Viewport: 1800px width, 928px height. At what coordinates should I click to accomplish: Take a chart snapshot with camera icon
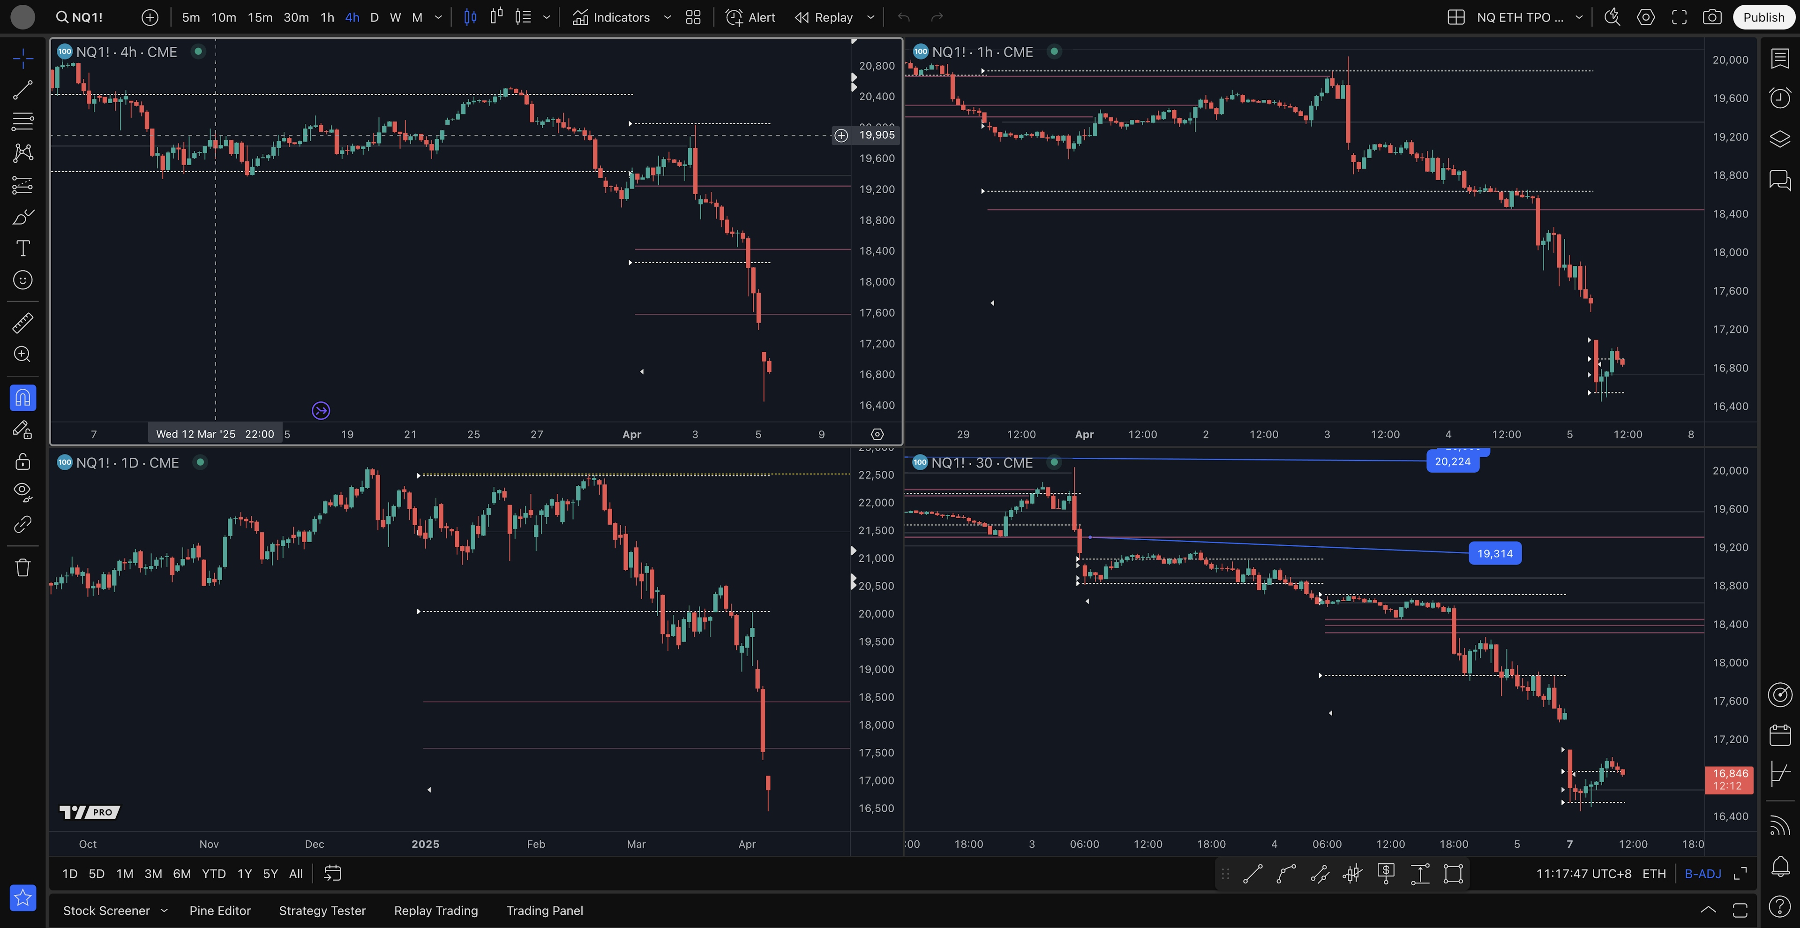click(x=1712, y=17)
